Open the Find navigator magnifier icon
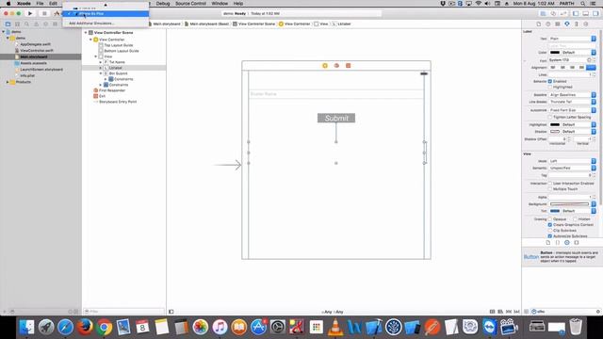 click(x=26, y=24)
